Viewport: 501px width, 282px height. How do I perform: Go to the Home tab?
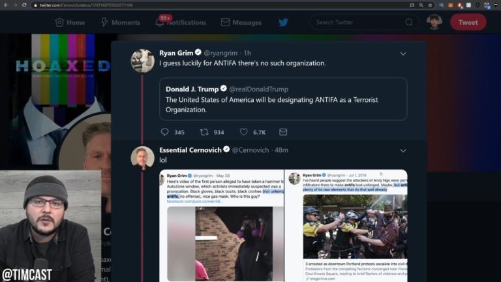tap(70, 22)
